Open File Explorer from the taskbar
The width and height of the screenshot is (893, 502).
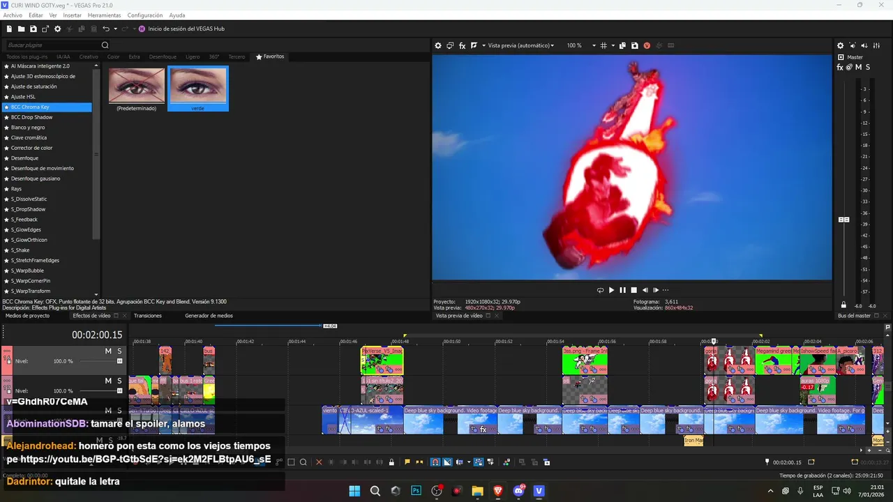[x=478, y=491]
